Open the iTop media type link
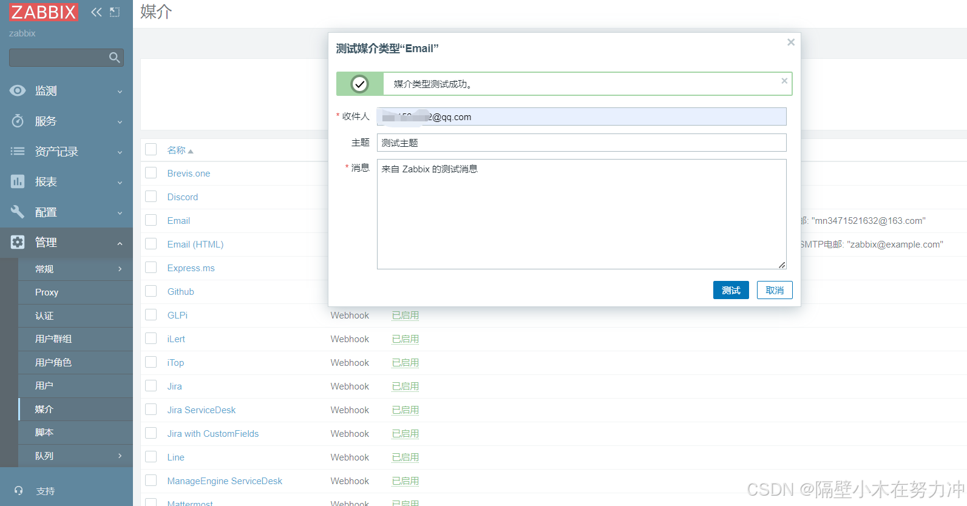 [x=175, y=363]
